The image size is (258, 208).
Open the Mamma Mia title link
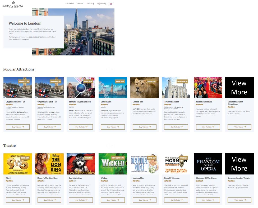click(138, 178)
